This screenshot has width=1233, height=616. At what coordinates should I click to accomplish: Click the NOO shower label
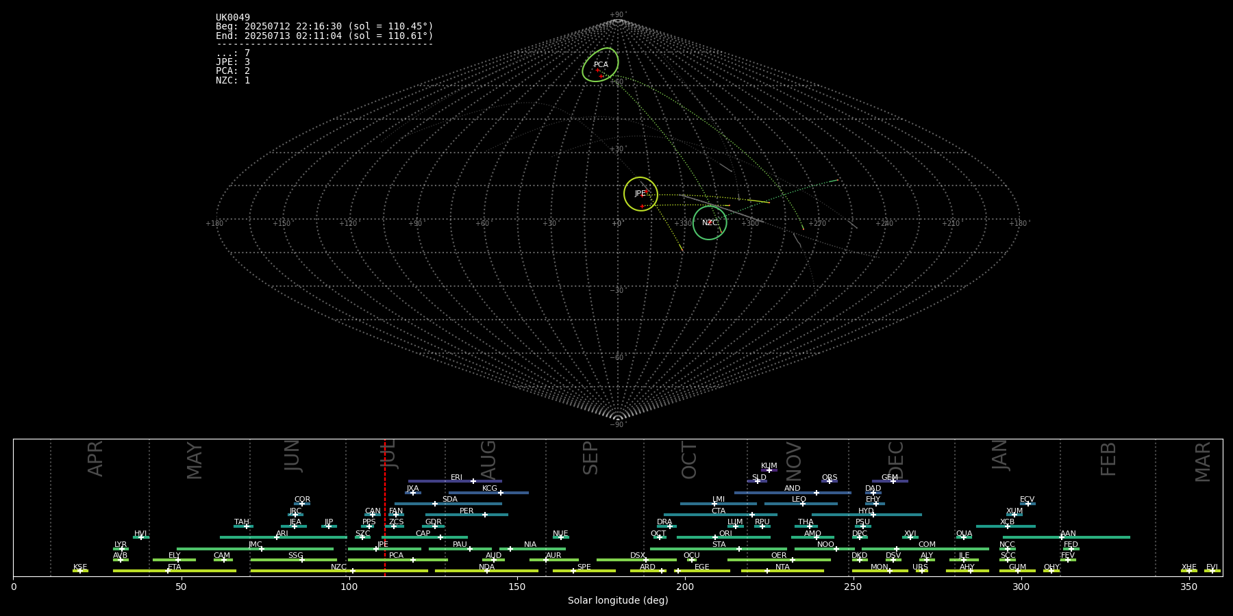pos(825,544)
